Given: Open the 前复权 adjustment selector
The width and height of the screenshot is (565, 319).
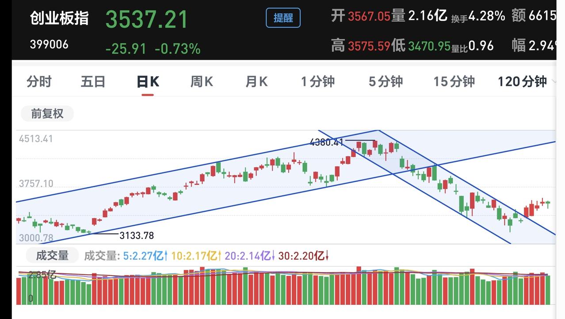Looking at the screenshot, I should click(47, 114).
